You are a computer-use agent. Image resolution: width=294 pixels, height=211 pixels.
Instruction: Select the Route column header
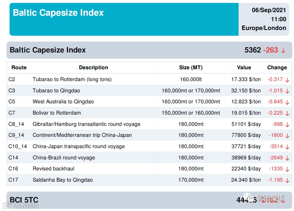19,68
